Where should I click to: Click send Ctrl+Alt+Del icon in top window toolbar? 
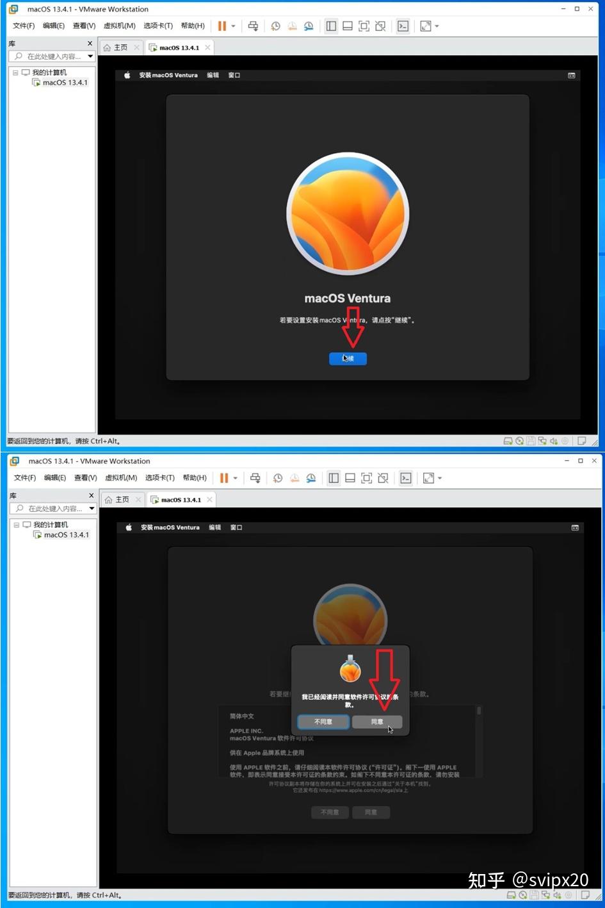[x=254, y=26]
